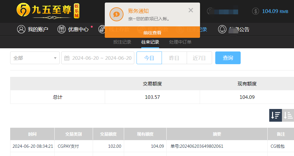This screenshot has width=294, height=156.
Task: Click 前往查看 in the notification
Action: (152, 32)
